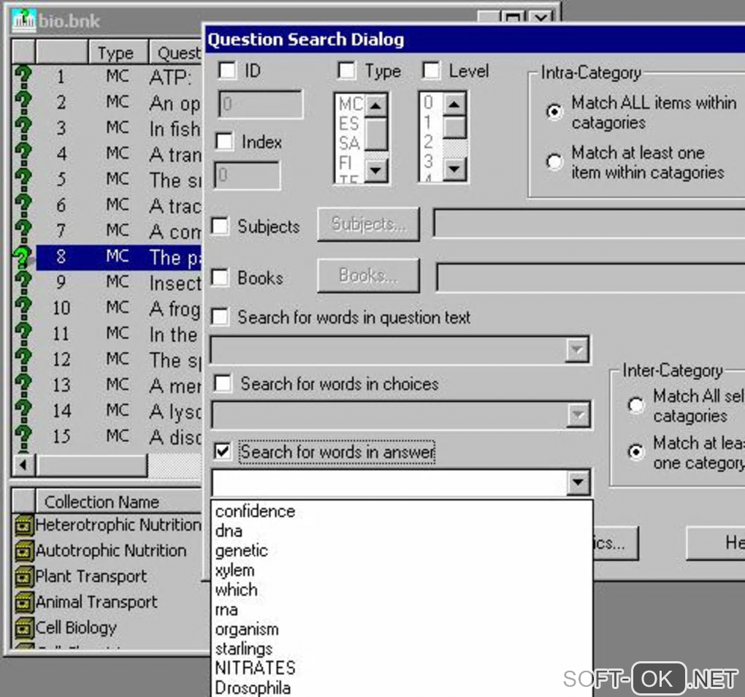Enable the Level checkbox

coord(431,70)
